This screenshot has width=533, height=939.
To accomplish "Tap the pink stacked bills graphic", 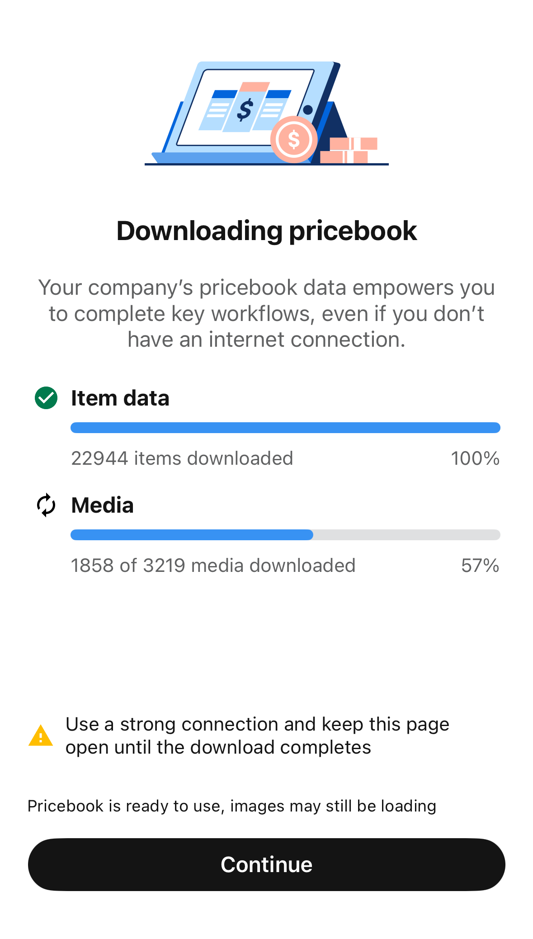I will (x=349, y=151).
